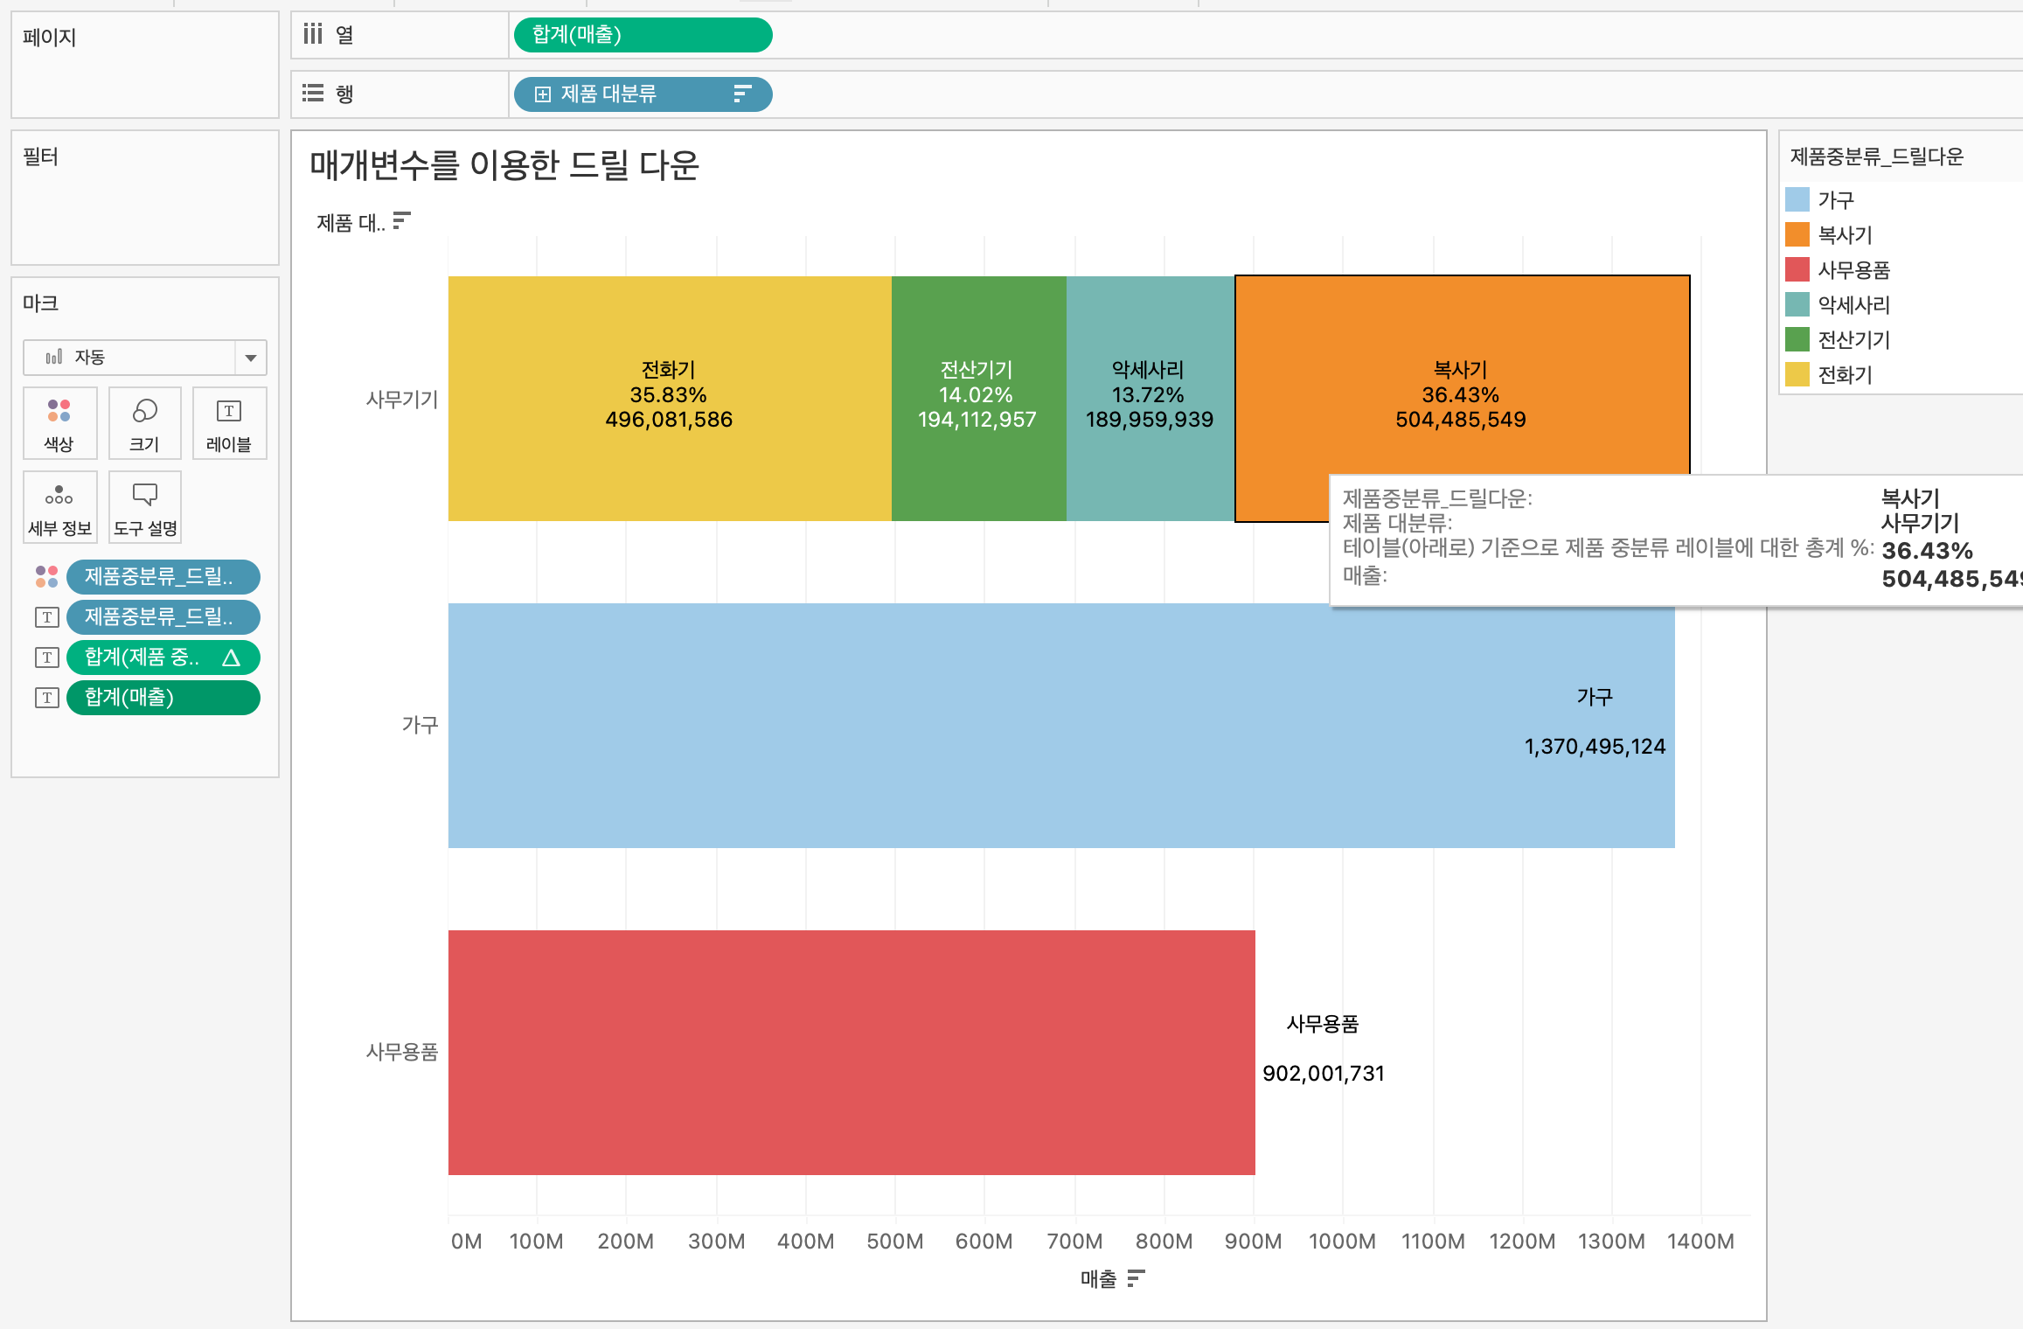Click sort icon on 제품 대분류 row pill

[x=742, y=94]
